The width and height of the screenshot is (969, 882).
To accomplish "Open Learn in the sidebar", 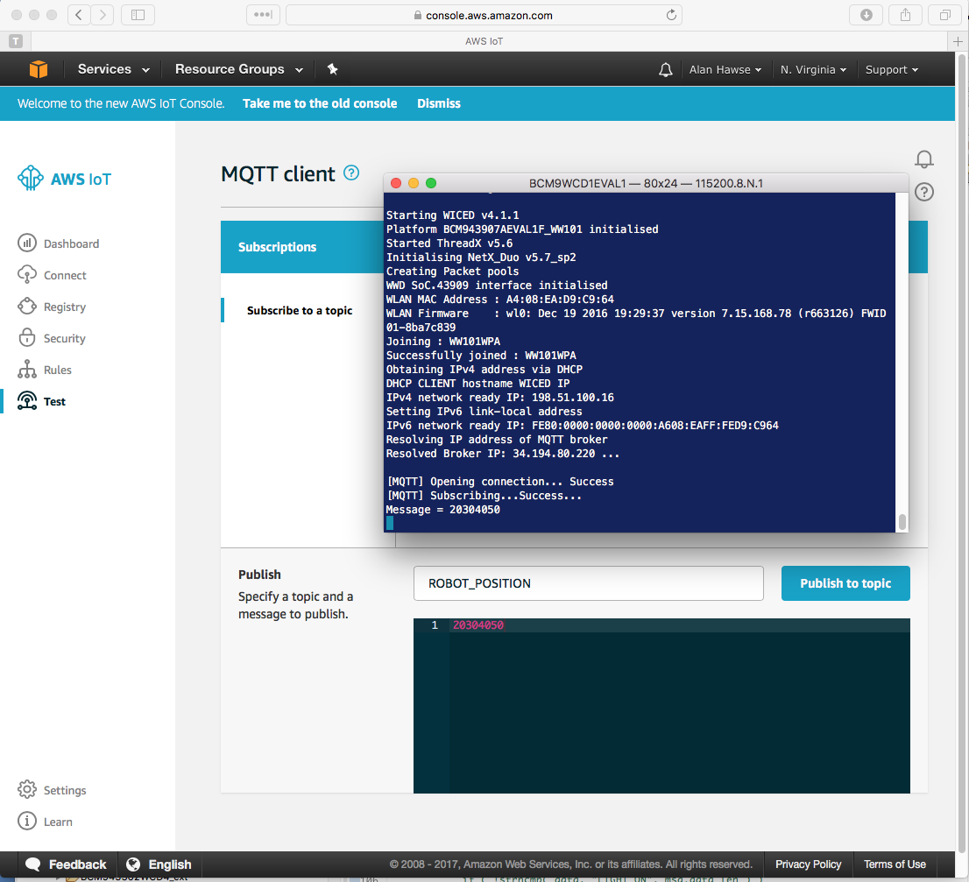I will [58, 822].
